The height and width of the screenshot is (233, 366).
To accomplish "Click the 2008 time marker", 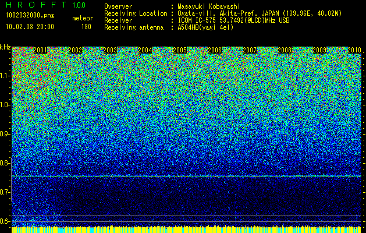I will pyautogui.click(x=285, y=50).
